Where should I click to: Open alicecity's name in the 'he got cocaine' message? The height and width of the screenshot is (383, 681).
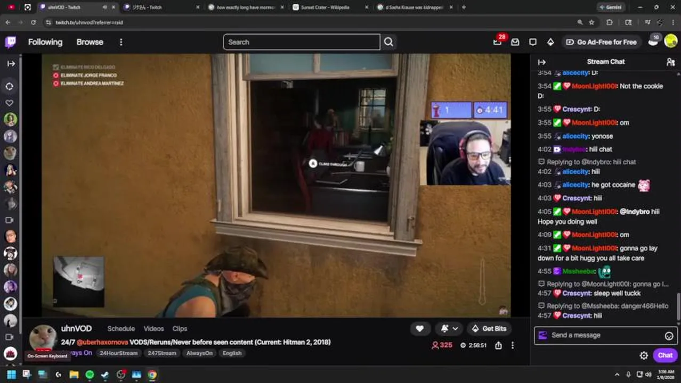tap(576, 185)
